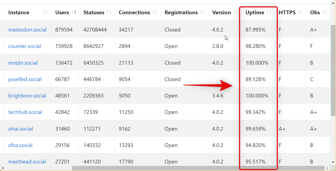Open the ohai.social instance link
This screenshot has height=171, width=336.
[20, 129]
